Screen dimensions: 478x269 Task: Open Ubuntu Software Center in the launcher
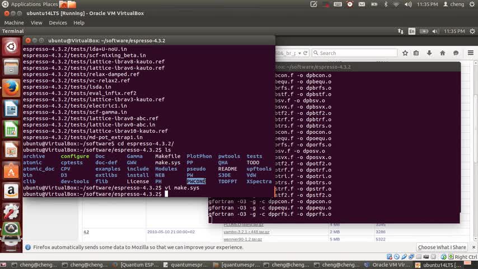point(11,171)
